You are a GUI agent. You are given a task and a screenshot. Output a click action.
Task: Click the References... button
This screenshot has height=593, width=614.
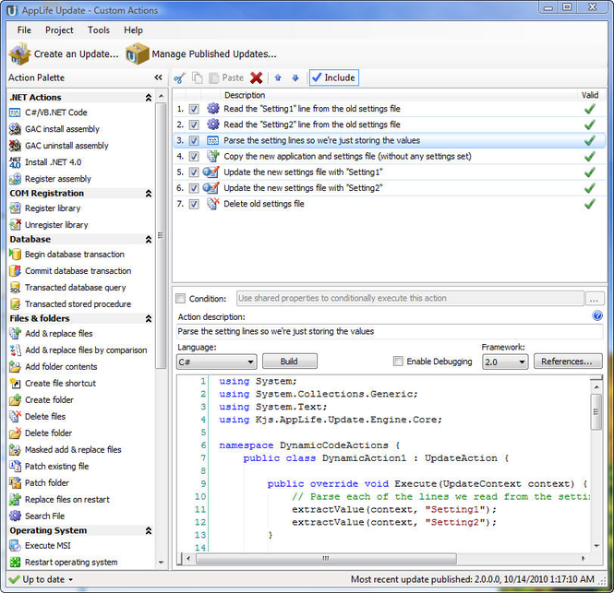pyautogui.click(x=568, y=362)
